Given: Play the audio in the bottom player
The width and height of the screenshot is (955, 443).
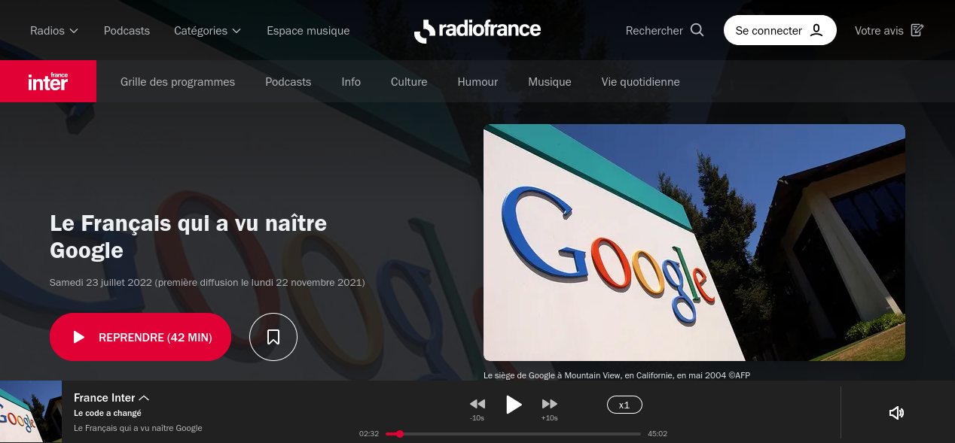Looking at the screenshot, I should [x=514, y=405].
